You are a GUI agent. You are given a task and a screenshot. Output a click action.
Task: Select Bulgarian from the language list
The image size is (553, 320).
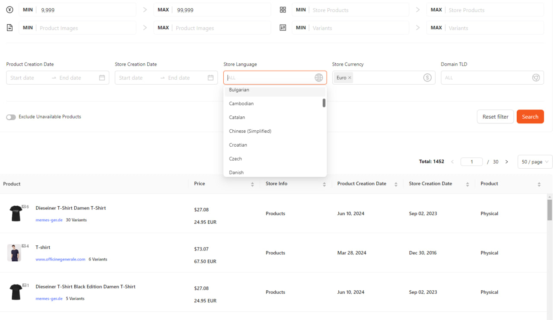[275, 91]
